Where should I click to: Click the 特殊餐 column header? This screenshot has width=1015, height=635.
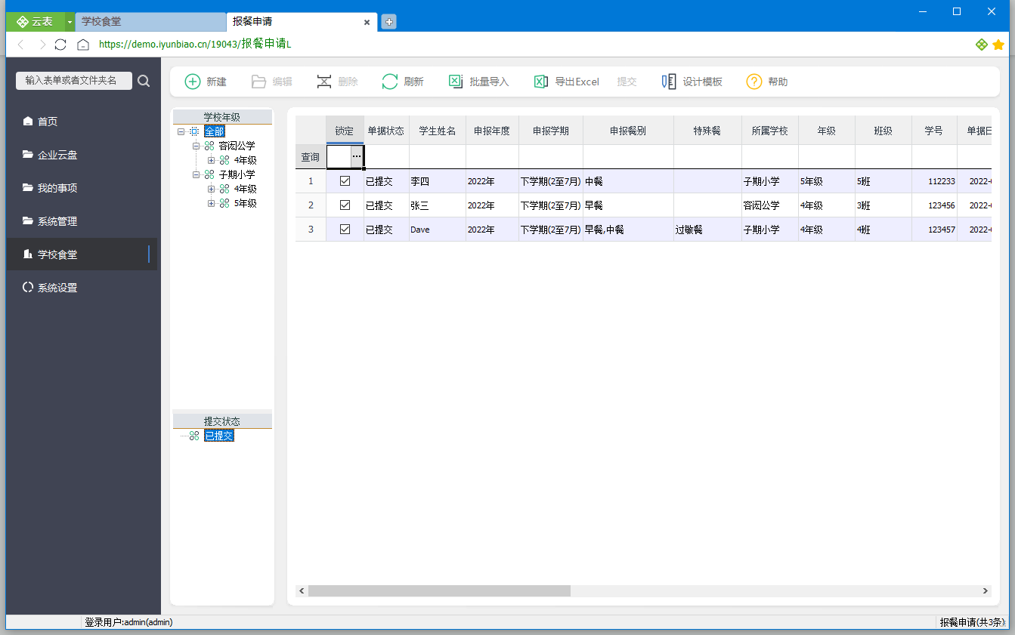tap(707, 131)
